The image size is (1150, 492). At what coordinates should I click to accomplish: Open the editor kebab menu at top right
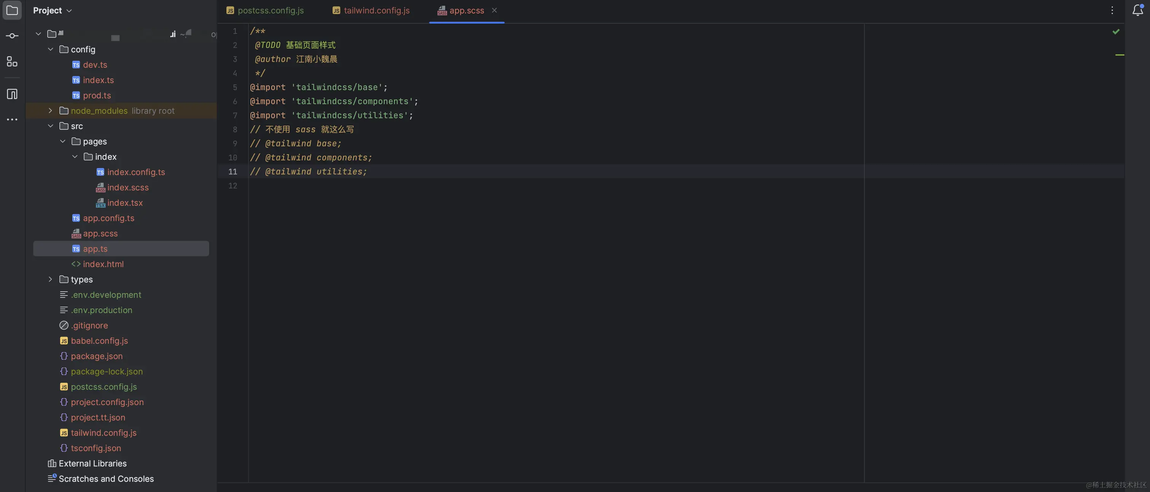coord(1112,10)
